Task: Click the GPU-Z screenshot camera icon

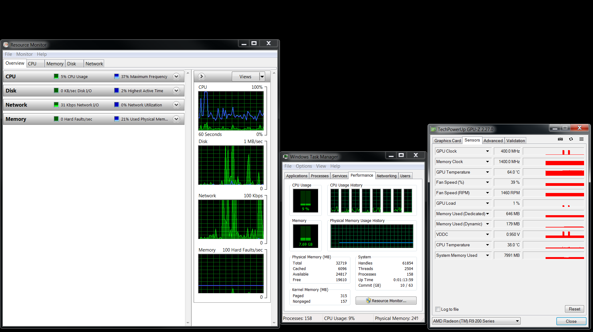Action: (x=560, y=139)
